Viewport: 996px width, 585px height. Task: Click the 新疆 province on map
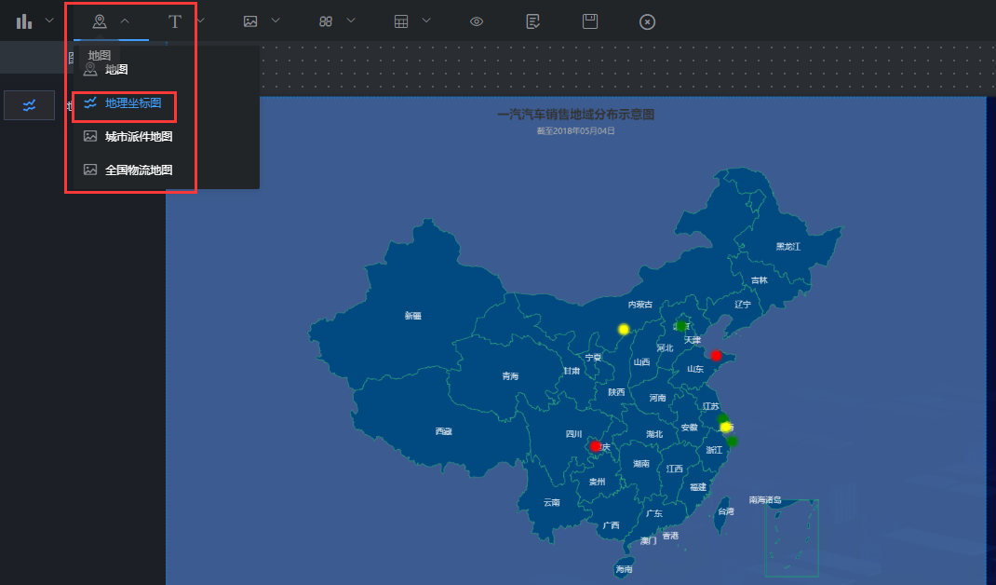[x=413, y=316]
